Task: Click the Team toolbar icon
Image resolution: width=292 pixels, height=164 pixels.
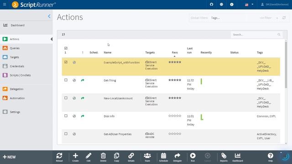Action: 147,157
